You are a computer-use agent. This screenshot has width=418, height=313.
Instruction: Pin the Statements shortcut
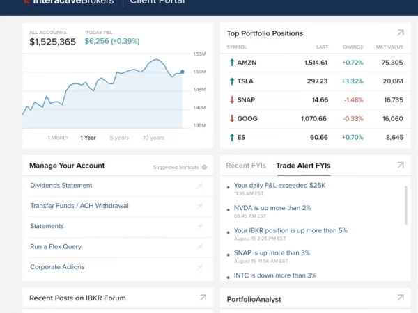[200, 226]
